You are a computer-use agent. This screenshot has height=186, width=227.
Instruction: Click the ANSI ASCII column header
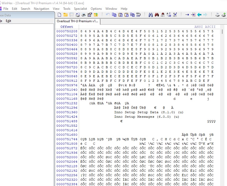click(205, 27)
